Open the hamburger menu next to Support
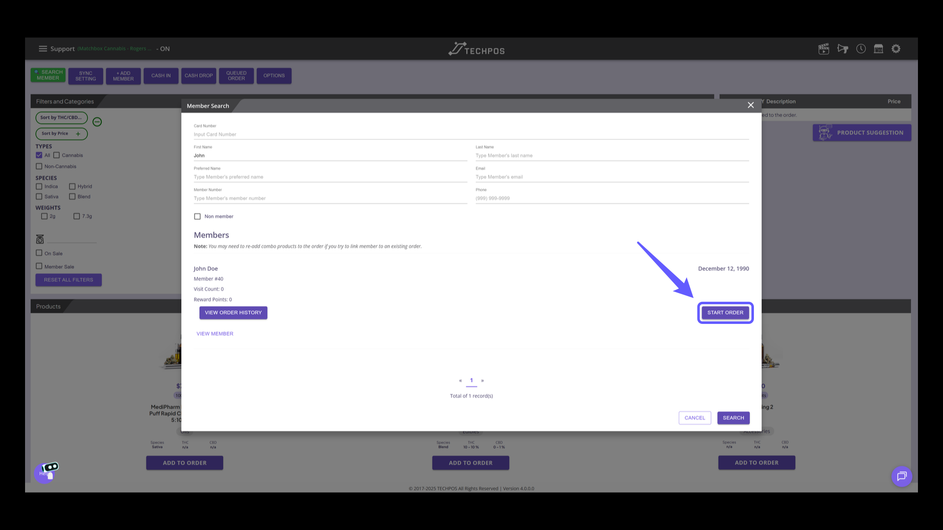Image resolution: width=943 pixels, height=530 pixels. pyautogui.click(x=43, y=49)
